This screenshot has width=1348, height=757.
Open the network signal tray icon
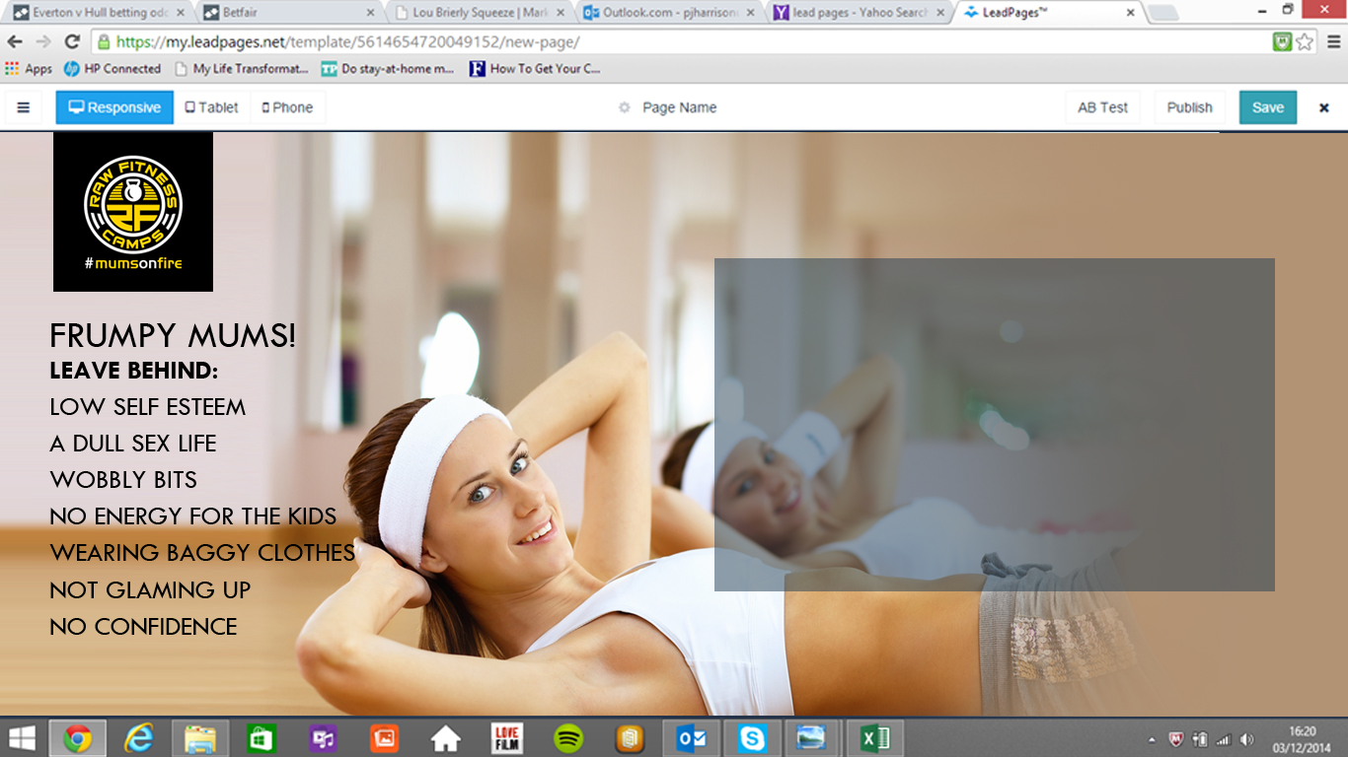click(1224, 739)
